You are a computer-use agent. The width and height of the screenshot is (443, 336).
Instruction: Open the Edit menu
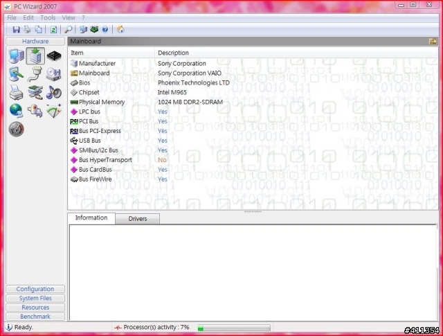pos(28,18)
